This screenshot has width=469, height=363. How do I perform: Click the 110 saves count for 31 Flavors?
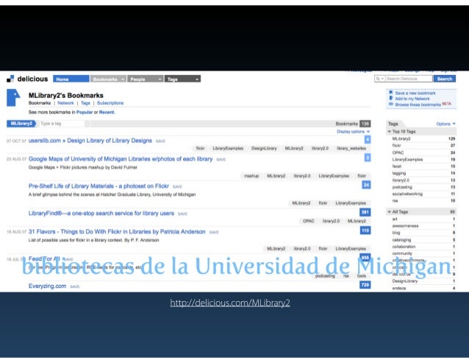pyautogui.click(x=365, y=230)
